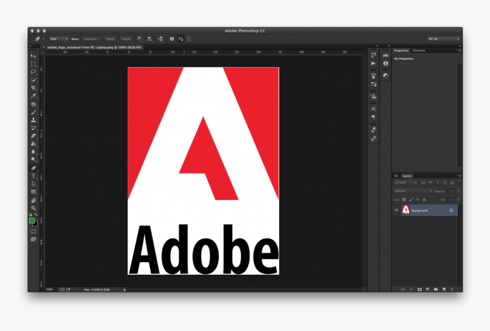Select the adobe_logo_standard document tab
Screen dimensions: 490x331
coord(95,47)
